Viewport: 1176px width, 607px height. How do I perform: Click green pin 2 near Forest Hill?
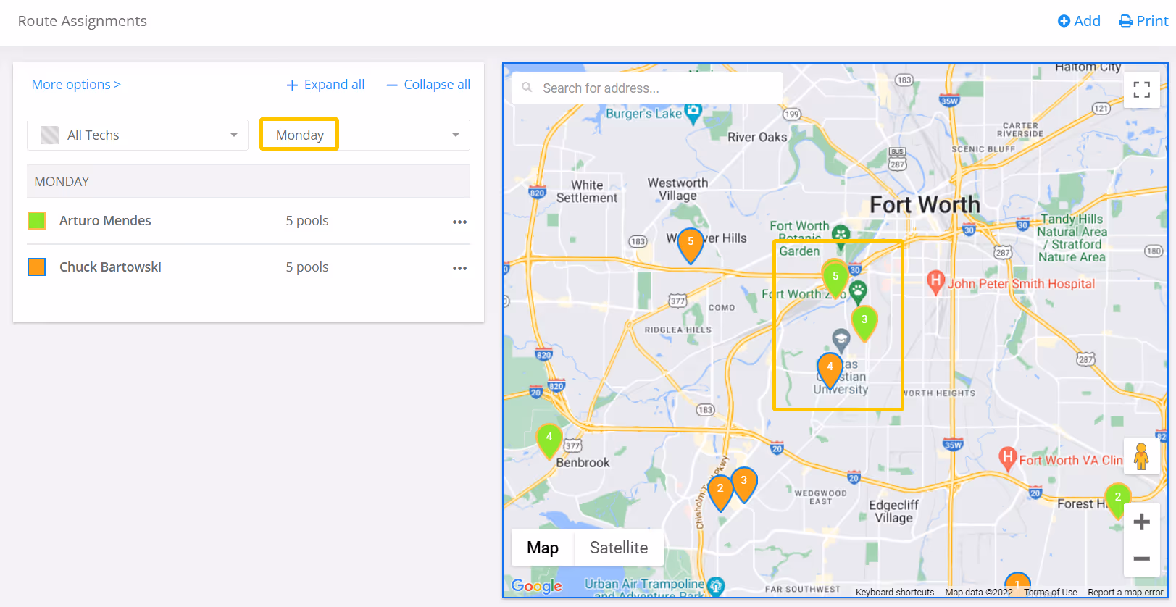(x=1118, y=501)
